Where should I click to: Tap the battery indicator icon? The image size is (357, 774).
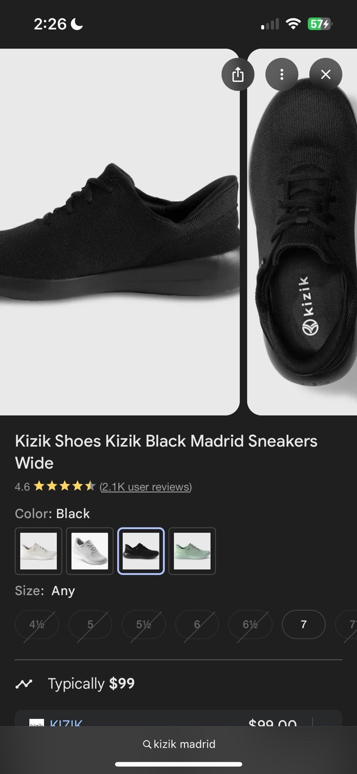pos(320,24)
